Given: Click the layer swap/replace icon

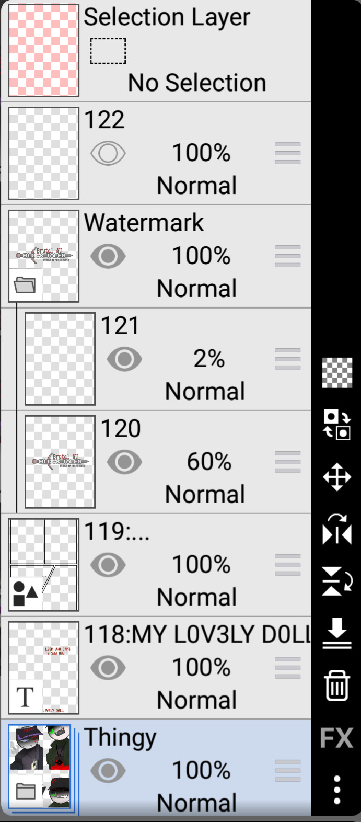Looking at the screenshot, I should [336, 425].
